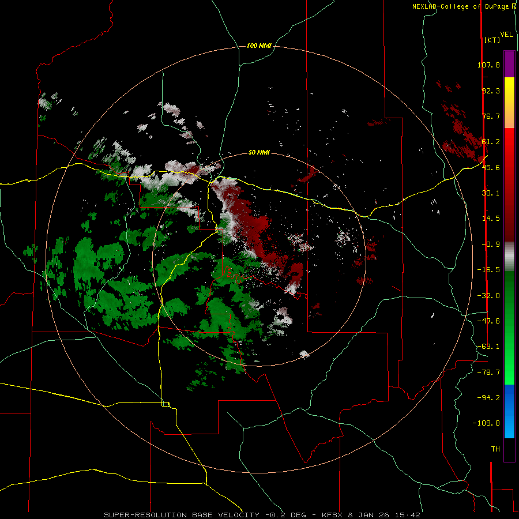Click the yellow-orange segment of the color bar
This screenshot has height=519, width=519.
click(509, 103)
